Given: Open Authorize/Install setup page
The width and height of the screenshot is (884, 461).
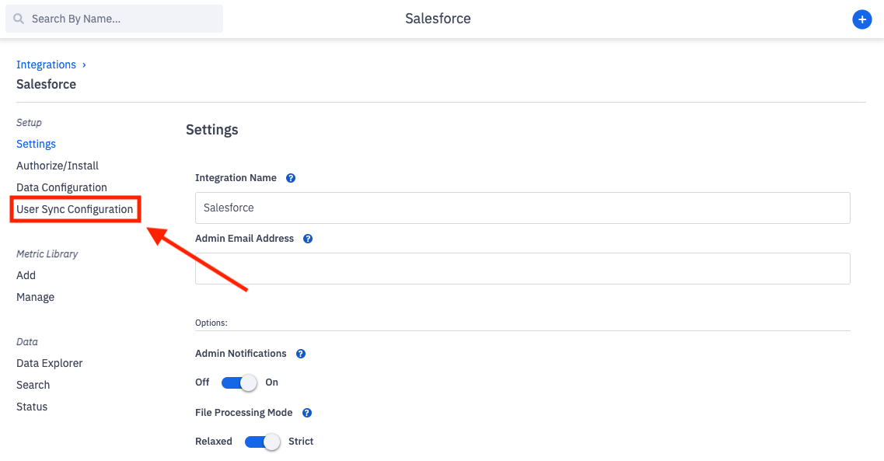Looking at the screenshot, I should tap(58, 166).
